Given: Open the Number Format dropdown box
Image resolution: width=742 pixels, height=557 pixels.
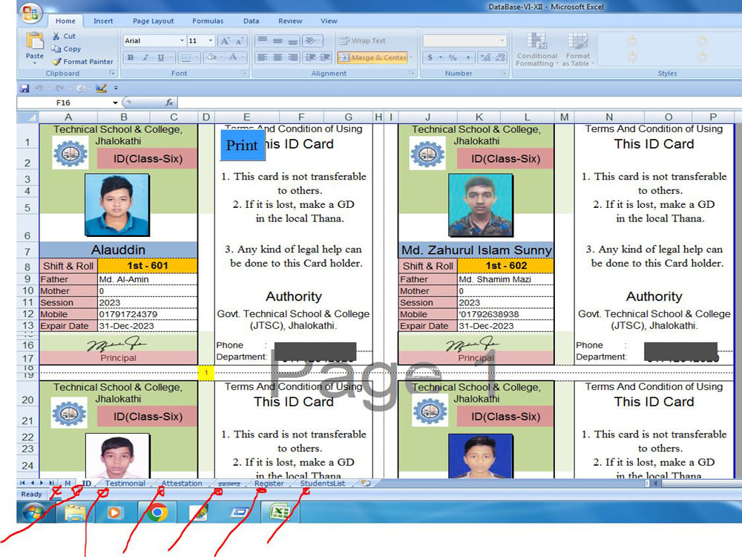Looking at the screenshot, I should (x=464, y=41).
